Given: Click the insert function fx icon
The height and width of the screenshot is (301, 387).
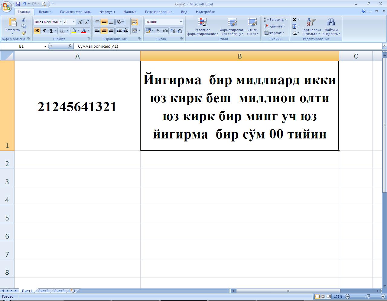Looking at the screenshot, I should click(70, 46).
